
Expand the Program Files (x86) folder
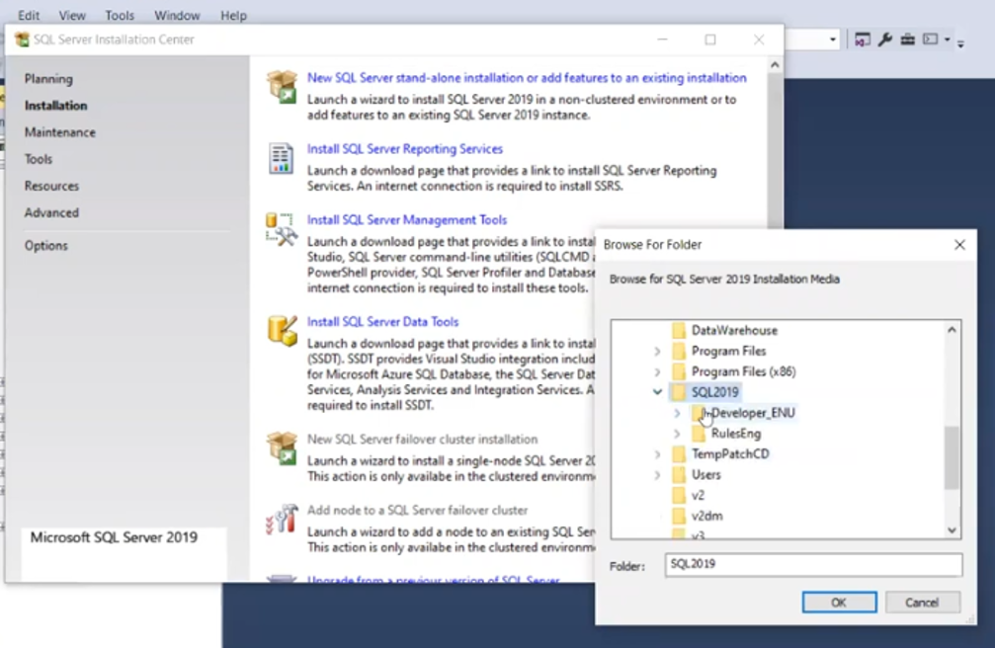(658, 370)
